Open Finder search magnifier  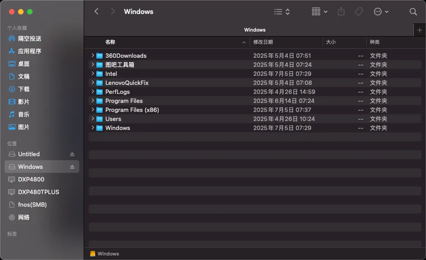pyautogui.click(x=413, y=12)
